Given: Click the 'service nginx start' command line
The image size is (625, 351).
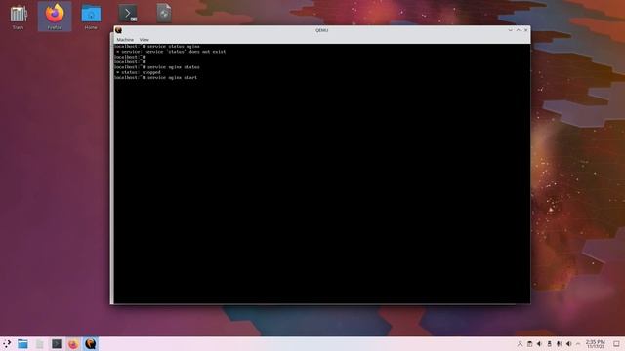Looking at the screenshot, I should [x=155, y=78].
